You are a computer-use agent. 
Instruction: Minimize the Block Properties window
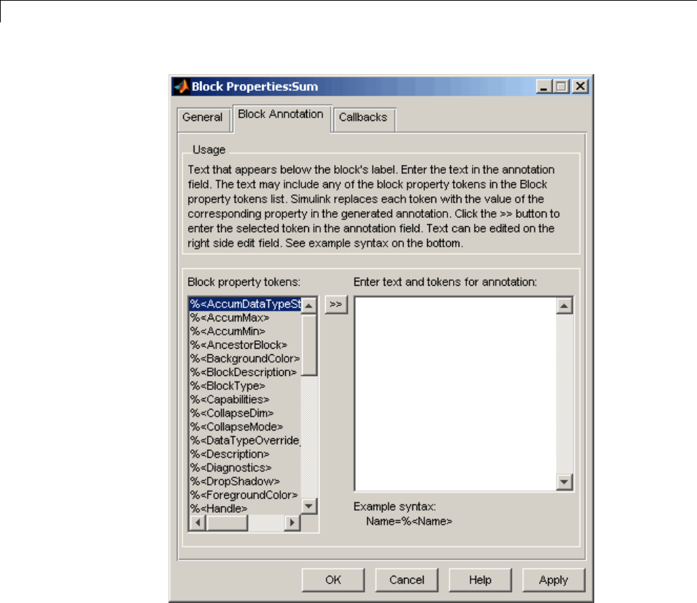543,86
